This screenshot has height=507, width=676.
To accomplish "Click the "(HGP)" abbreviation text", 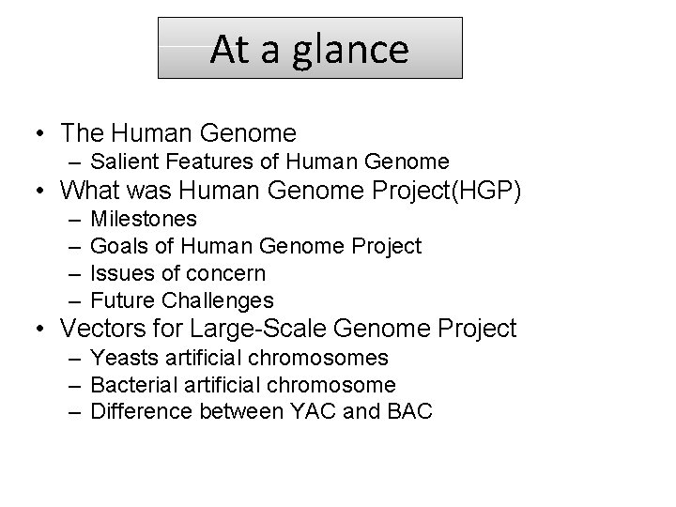I will (486, 191).
